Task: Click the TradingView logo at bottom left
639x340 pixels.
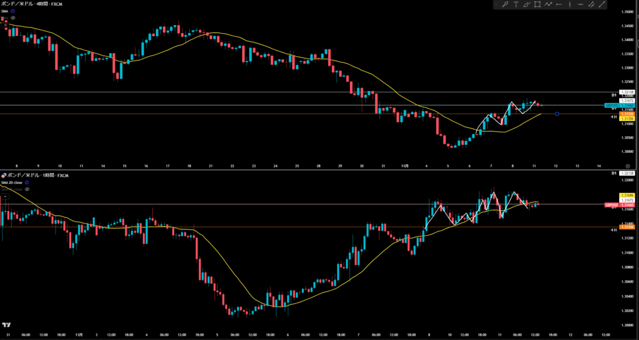Action: tap(7, 325)
